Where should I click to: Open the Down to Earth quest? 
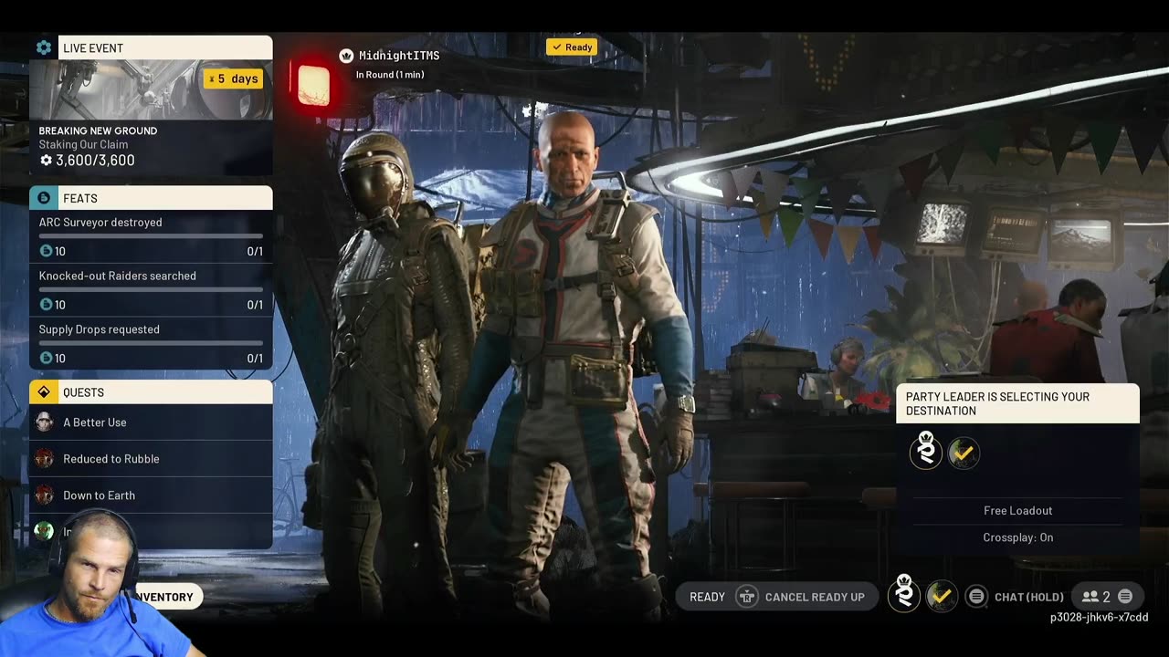[x=151, y=495]
